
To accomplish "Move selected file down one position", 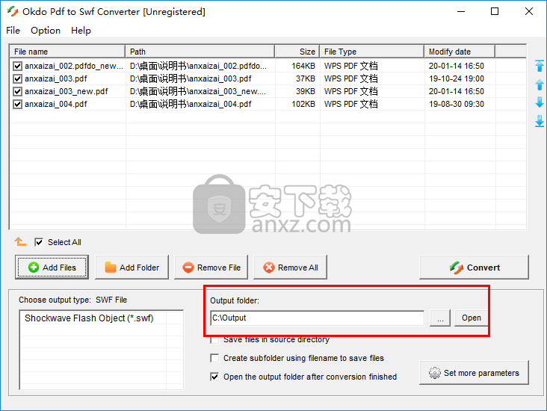I will tap(540, 102).
